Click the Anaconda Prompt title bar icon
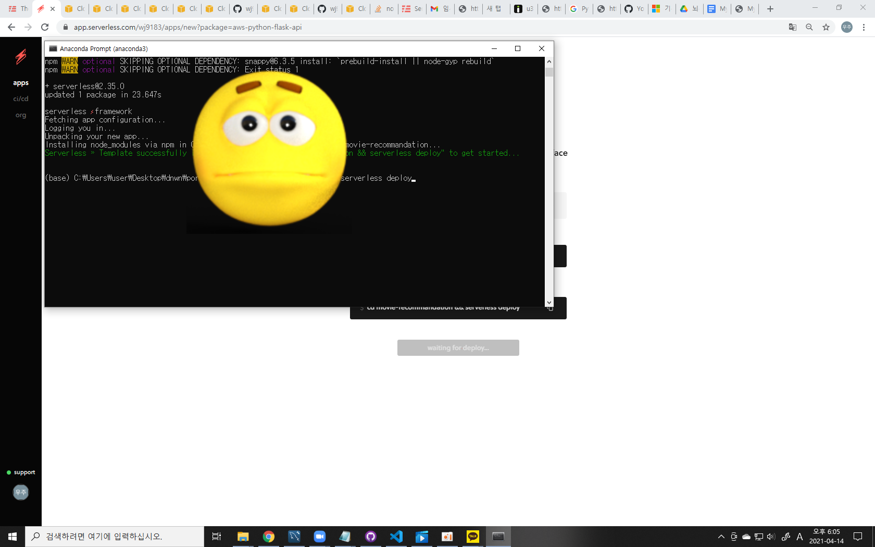The height and width of the screenshot is (547, 875). (53, 48)
